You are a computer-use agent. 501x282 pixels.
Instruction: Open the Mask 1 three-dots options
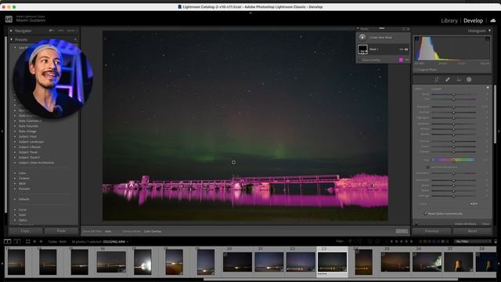[x=402, y=49]
